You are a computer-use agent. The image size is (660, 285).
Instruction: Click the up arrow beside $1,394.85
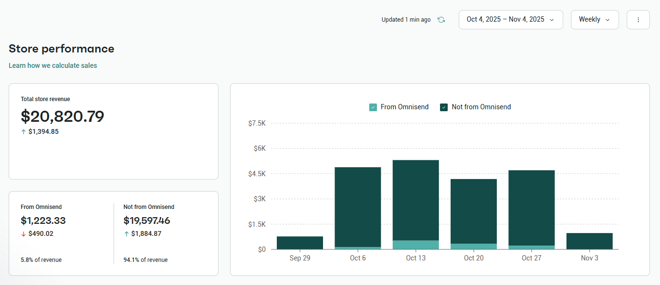[24, 131]
